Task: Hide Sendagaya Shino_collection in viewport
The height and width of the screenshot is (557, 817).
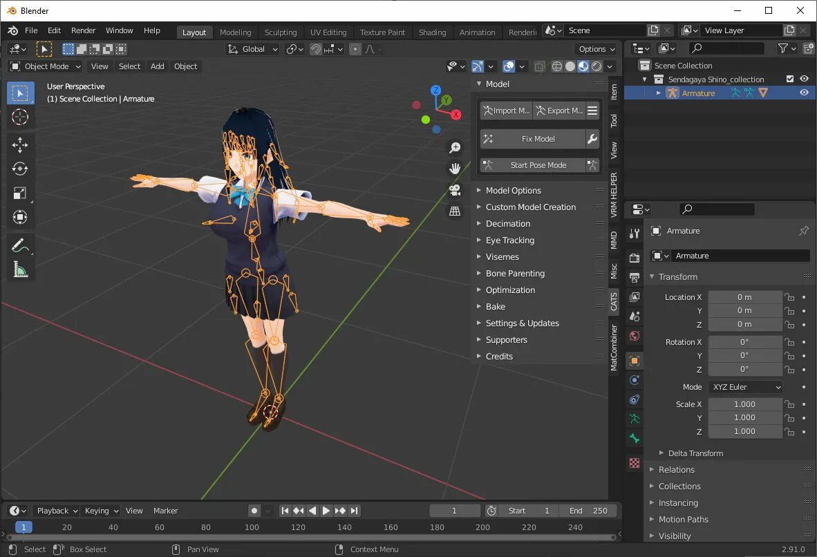Action: click(x=805, y=79)
